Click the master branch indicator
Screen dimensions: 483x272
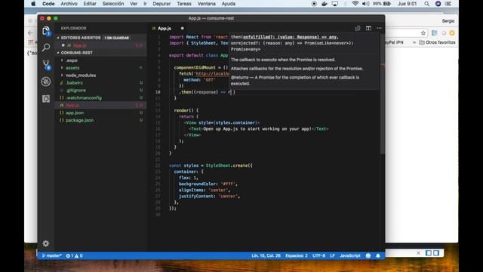[x=52, y=255]
